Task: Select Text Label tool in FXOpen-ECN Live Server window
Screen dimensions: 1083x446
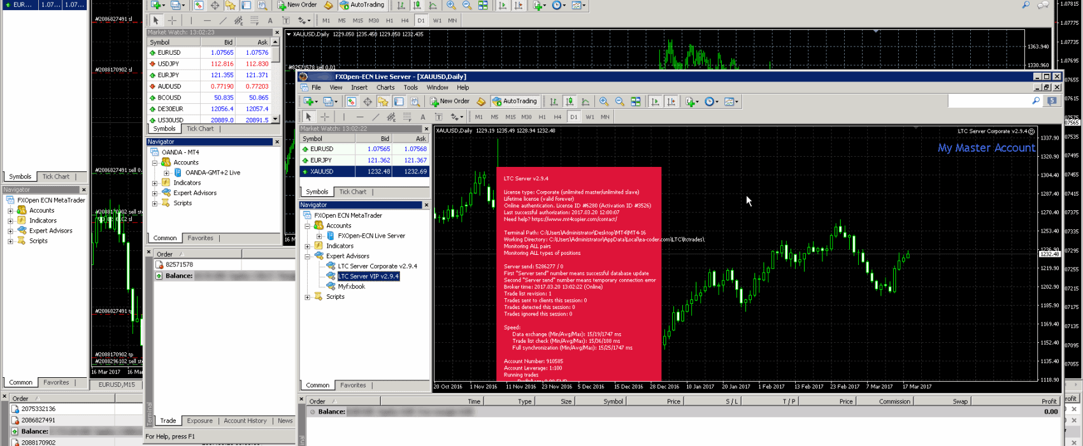Action: [438, 117]
